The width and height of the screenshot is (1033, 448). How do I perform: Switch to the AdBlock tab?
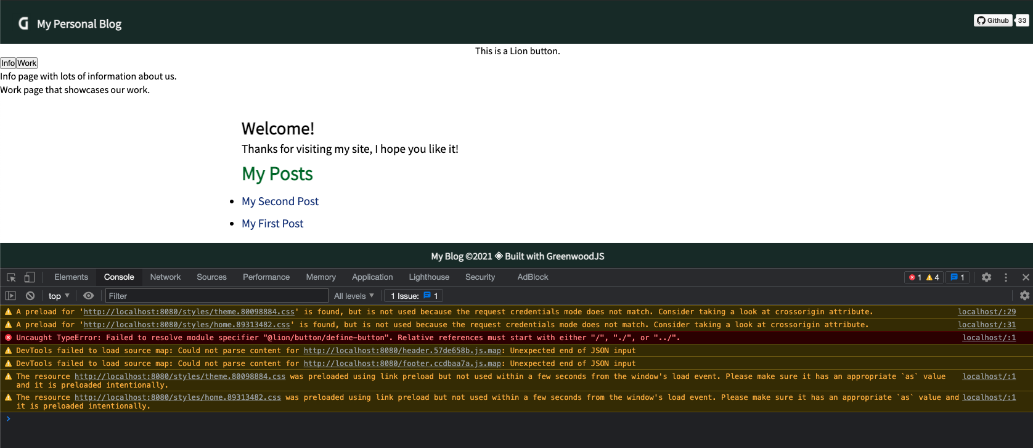tap(533, 277)
